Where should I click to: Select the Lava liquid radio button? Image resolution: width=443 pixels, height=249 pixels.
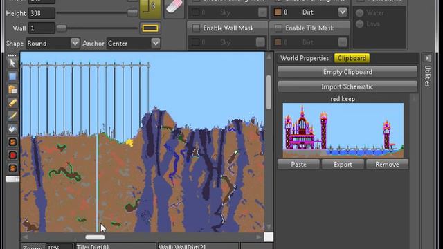[360, 24]
